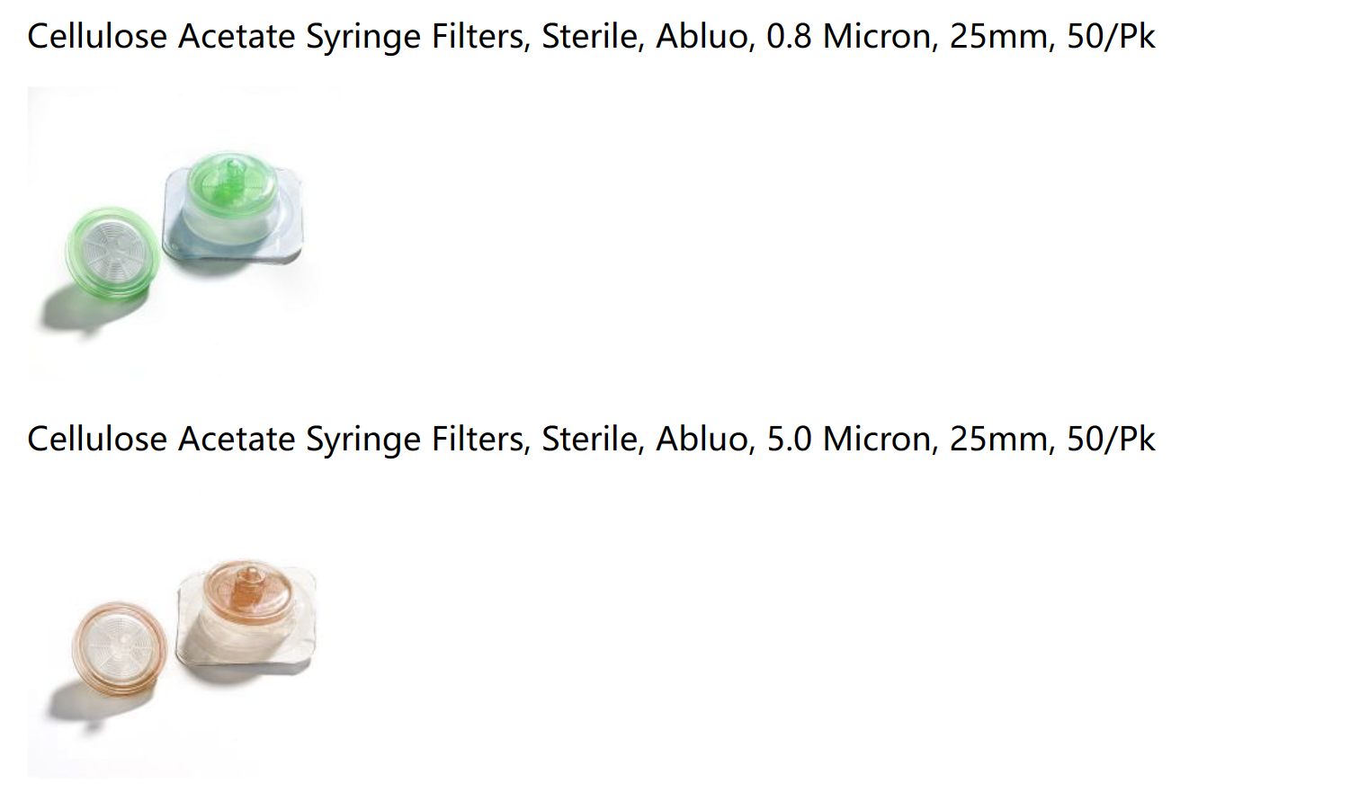Click "Abluo" brand name in first title

point(702,37)
